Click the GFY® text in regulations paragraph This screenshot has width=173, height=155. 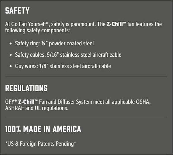click(x=11, y=102)
